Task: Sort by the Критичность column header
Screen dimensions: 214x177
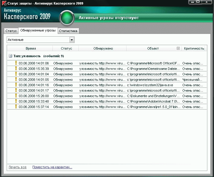Action: (x=194, y=48)
